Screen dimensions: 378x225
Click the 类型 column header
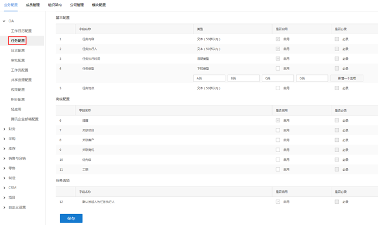[200, 29]
